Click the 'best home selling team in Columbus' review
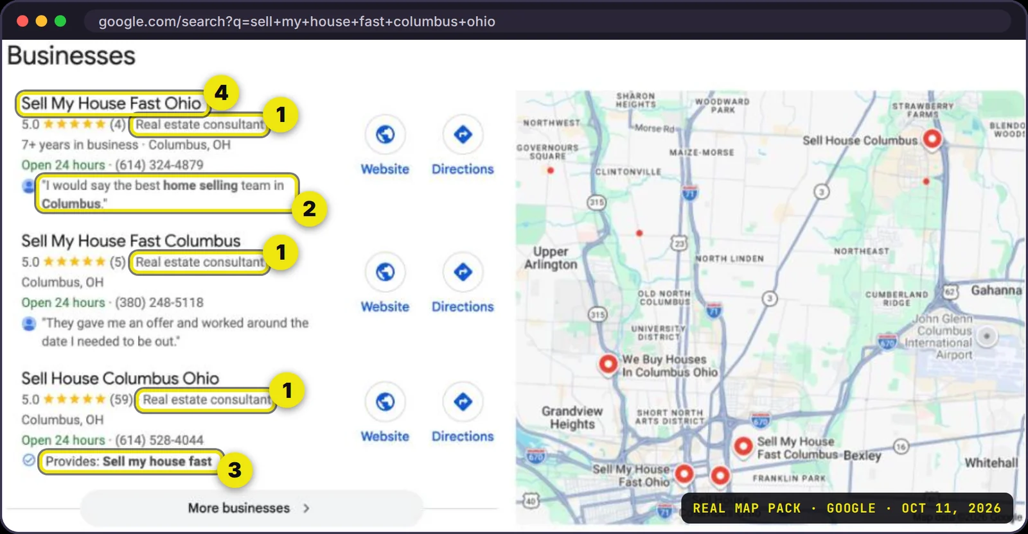The image size is (1028, 534). [163, 194]
